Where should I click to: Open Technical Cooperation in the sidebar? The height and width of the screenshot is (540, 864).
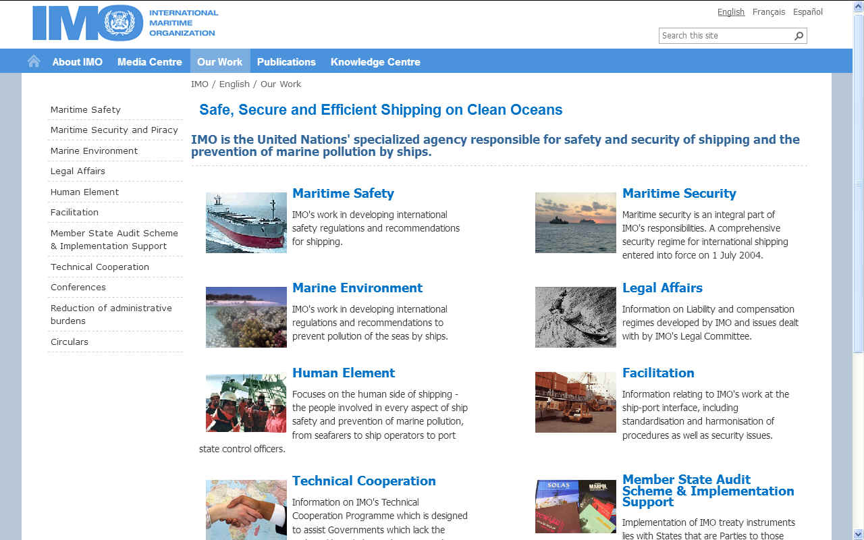[100, 267]
